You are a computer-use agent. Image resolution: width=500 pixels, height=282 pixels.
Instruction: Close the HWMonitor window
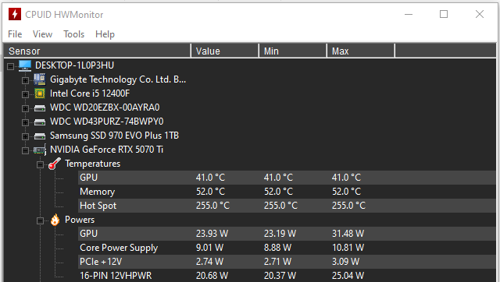[x=480, y=14]
